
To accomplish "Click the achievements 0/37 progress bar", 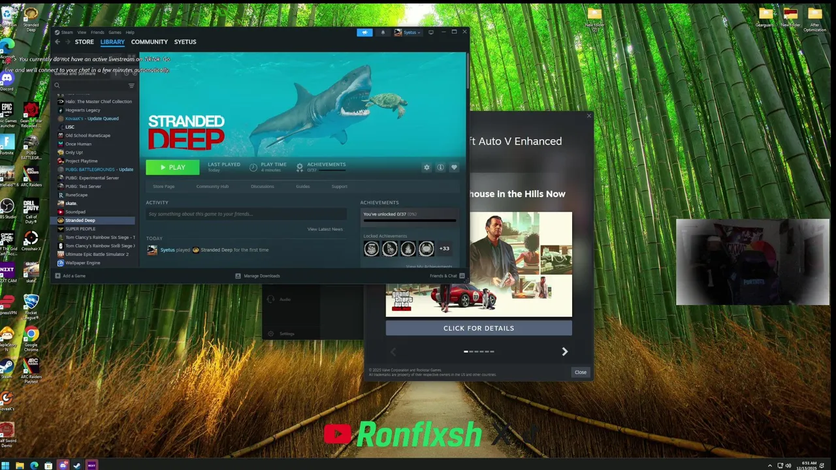I will click(x=410, y=221).
